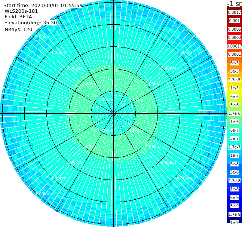Select the lower-left 1.00km range label
The image size is (242, 227).
point(106,131)
